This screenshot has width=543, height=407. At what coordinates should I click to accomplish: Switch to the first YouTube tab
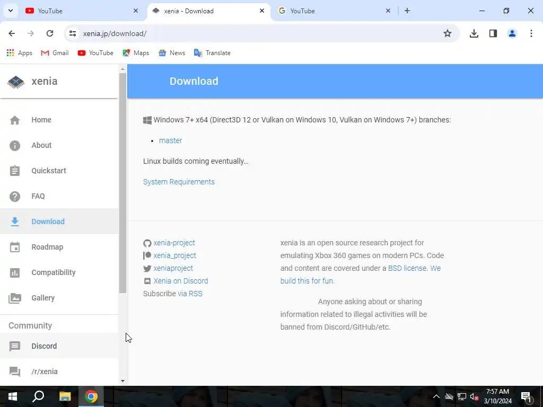click(82, 11)
